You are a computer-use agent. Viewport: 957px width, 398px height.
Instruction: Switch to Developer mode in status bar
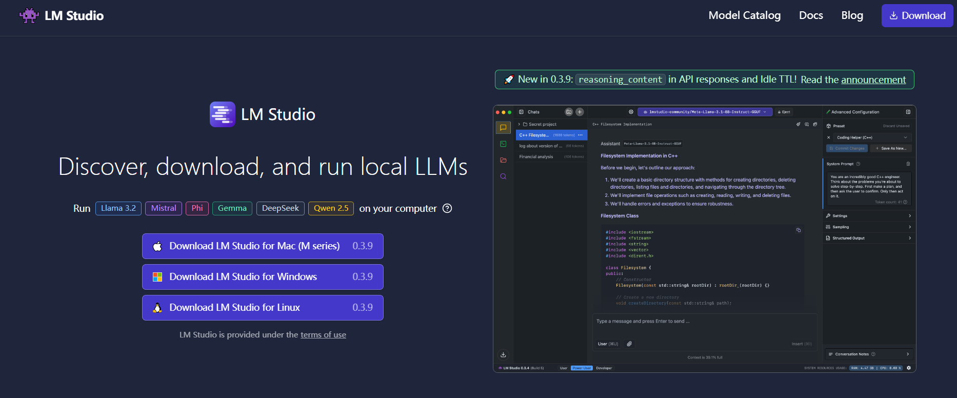pos(604,368)
